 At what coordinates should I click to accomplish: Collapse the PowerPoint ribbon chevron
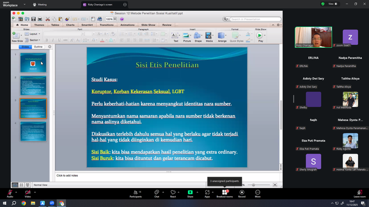(273, 25)
